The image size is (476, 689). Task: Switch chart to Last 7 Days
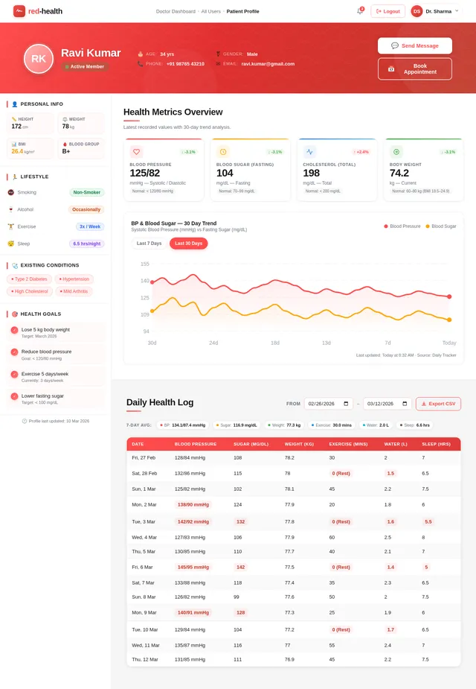tap(149, 244)
